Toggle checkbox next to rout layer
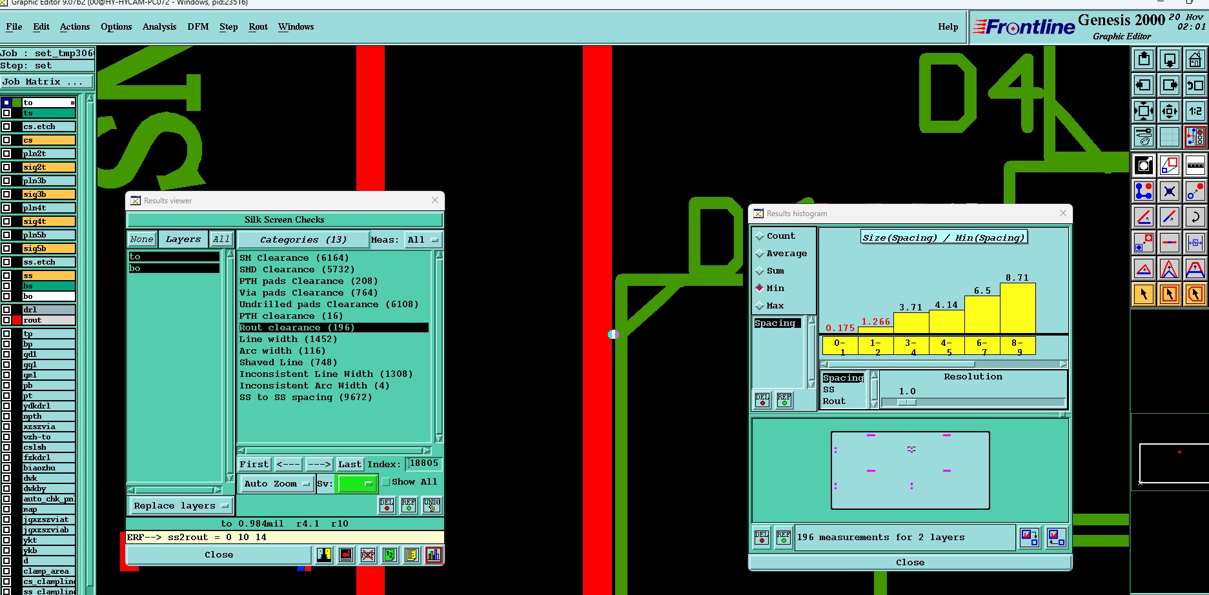1209x595 pixels. (x=6, y=320)
